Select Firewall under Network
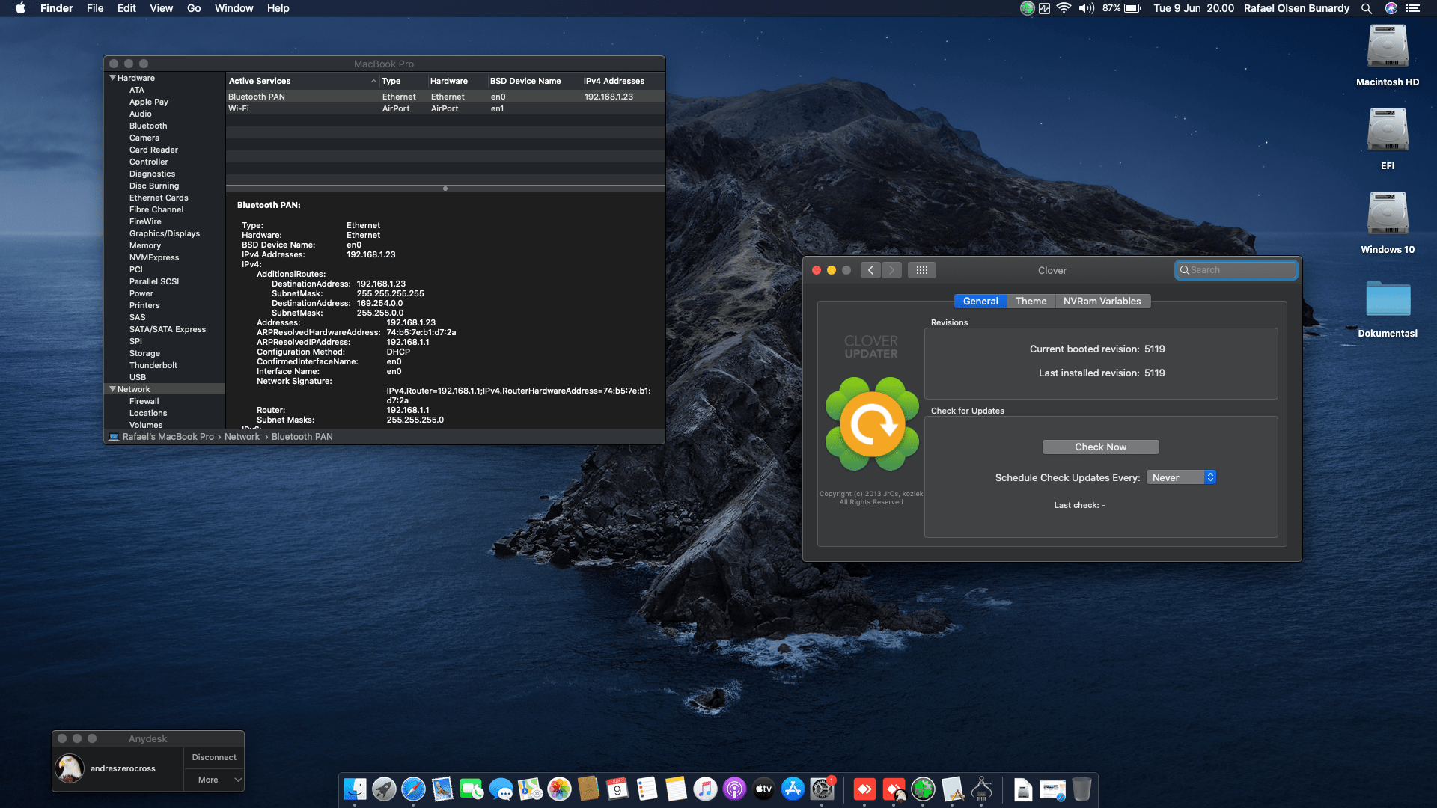1437x808 pixels. click(144, 401)
